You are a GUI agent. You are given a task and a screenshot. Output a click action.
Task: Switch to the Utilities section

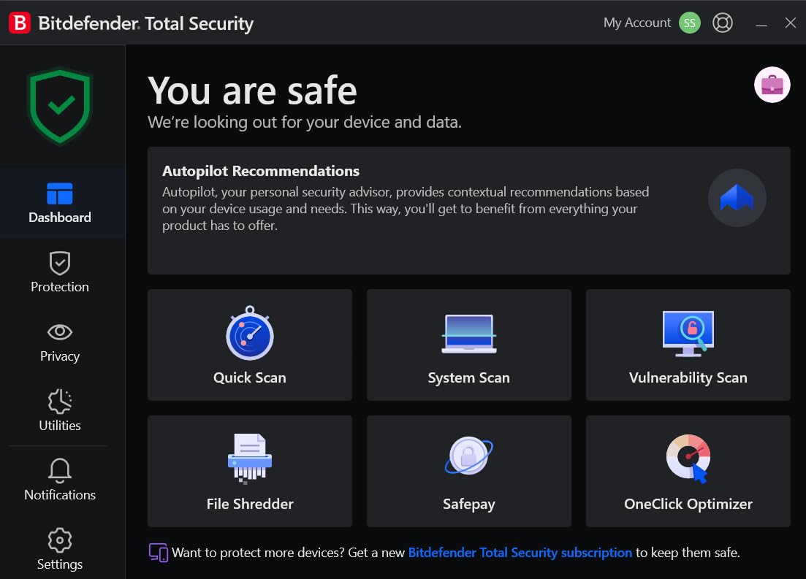click(59, 411)
